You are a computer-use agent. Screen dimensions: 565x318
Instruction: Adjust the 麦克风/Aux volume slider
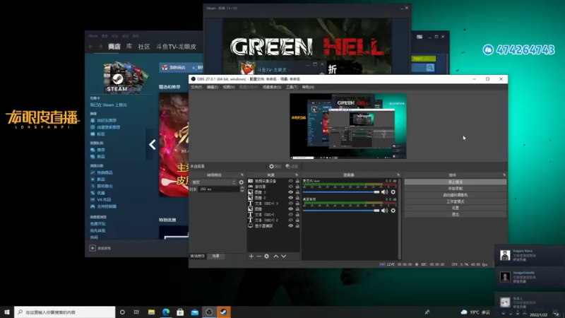(x=341, y=192)
